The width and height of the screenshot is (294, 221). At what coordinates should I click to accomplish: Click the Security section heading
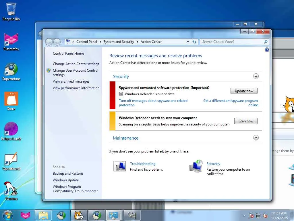coord(121,77)
